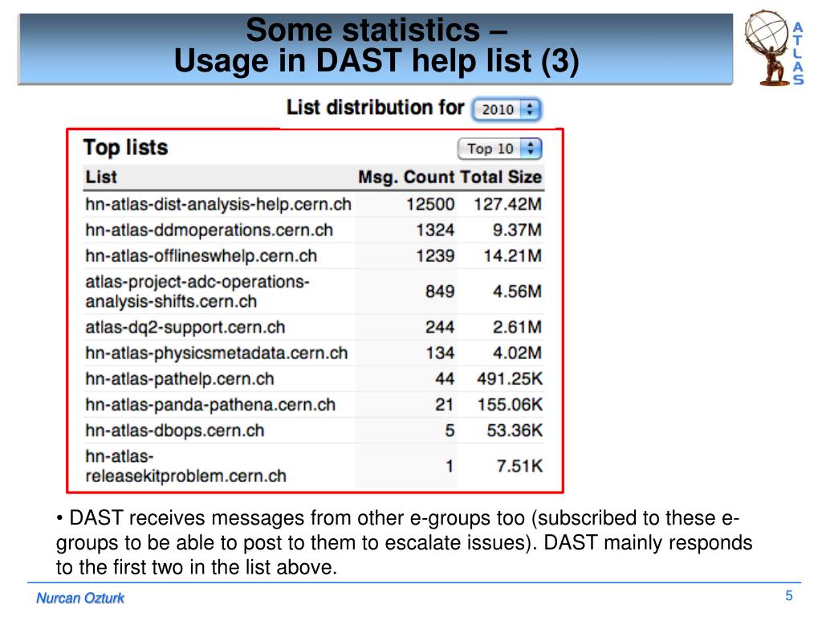Click total size 14.21M
The image size is (822, 617).
point(512,255)
